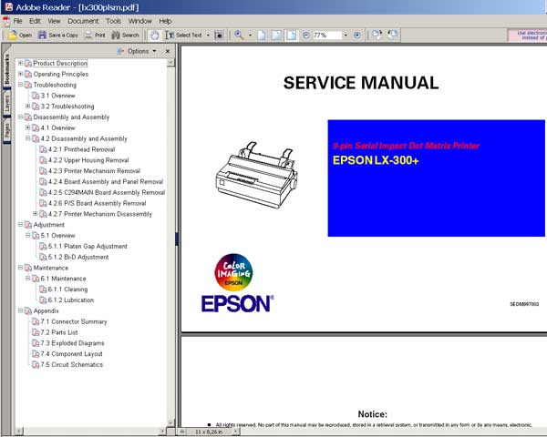The width and height of the screenshot is (547, 437).
Task: Close the Bookmarks panel with the X
Action: point(168,51)
